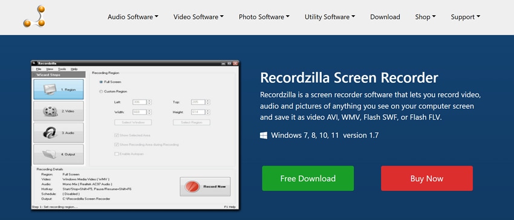Click the 'Mono Mix ( Realtek AC97 Audio )' detail
Screen dimensions: 514x220
tap(87, 184)
